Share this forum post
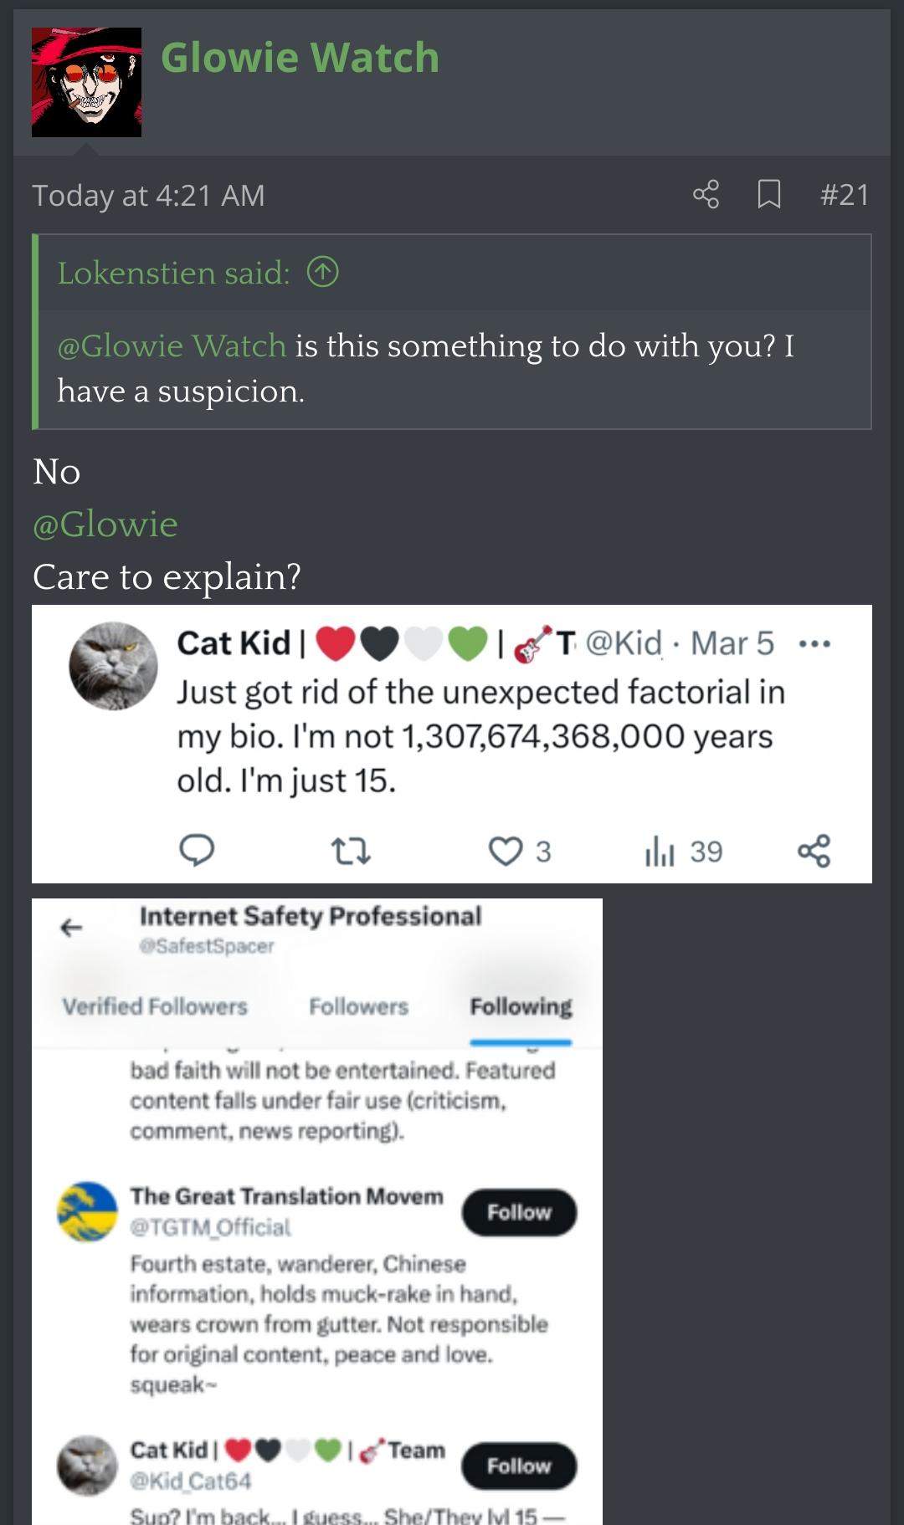The width and height of the screenshot is (904, 1525). click(x=706, y=195)
